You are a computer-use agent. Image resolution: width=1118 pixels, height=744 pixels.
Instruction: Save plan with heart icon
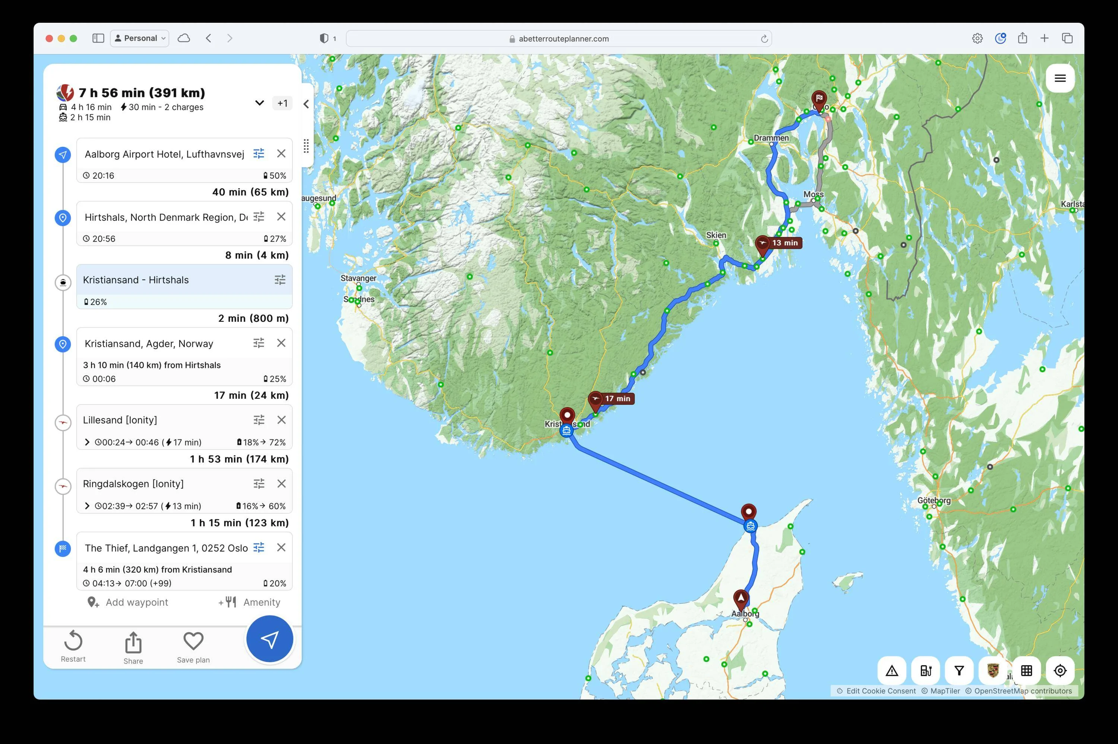(x=193, y=648)
